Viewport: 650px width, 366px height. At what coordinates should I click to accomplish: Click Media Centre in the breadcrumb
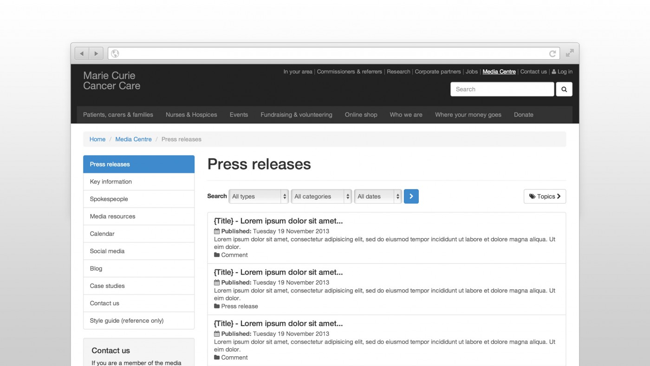click(133, 139)
